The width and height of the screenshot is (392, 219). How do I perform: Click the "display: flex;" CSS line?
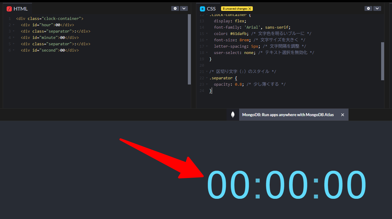coord(230,21)
